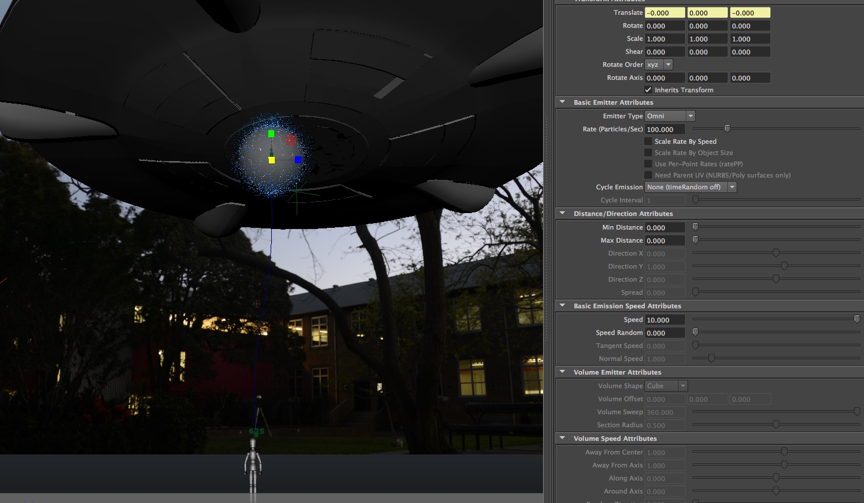Select the mannequin figure in the viewport
The height and width of the screenshot is (503, 864).
253,467
